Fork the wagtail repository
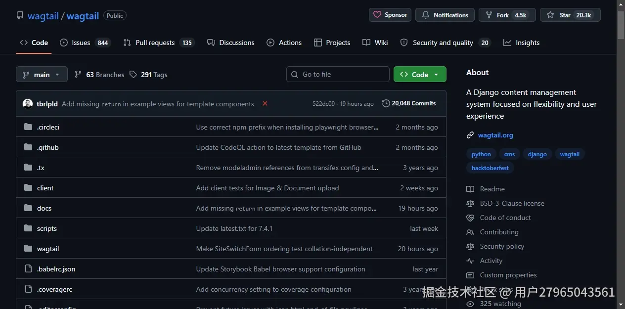 pos(507,15)
